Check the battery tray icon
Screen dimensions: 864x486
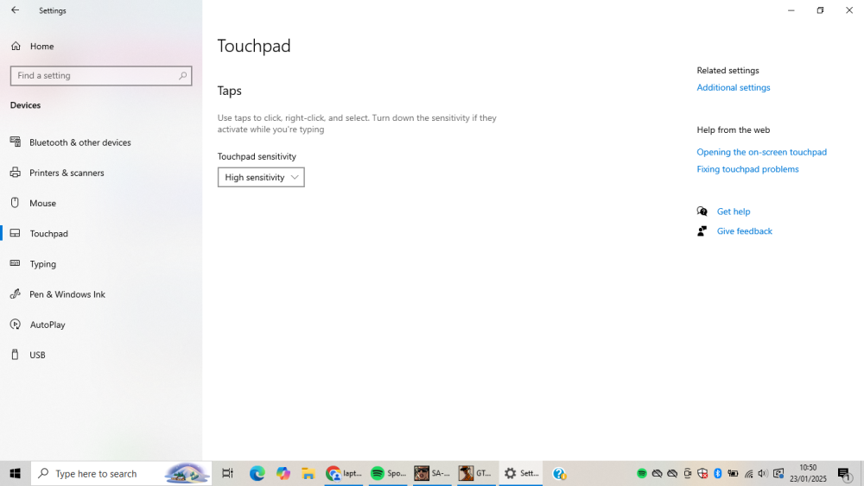point(733,473)
